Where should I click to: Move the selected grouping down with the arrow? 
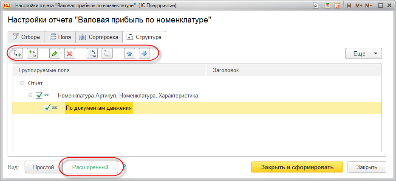coord(144,53)
